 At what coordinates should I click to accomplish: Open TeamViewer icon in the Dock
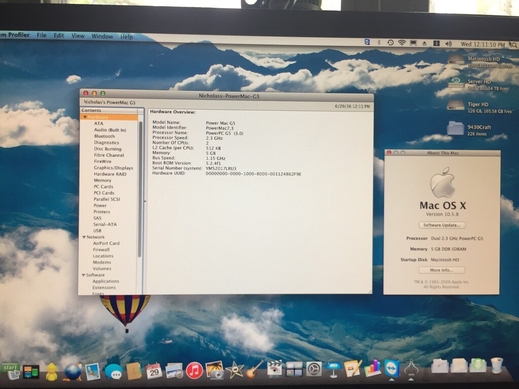(x=392, y=368)
